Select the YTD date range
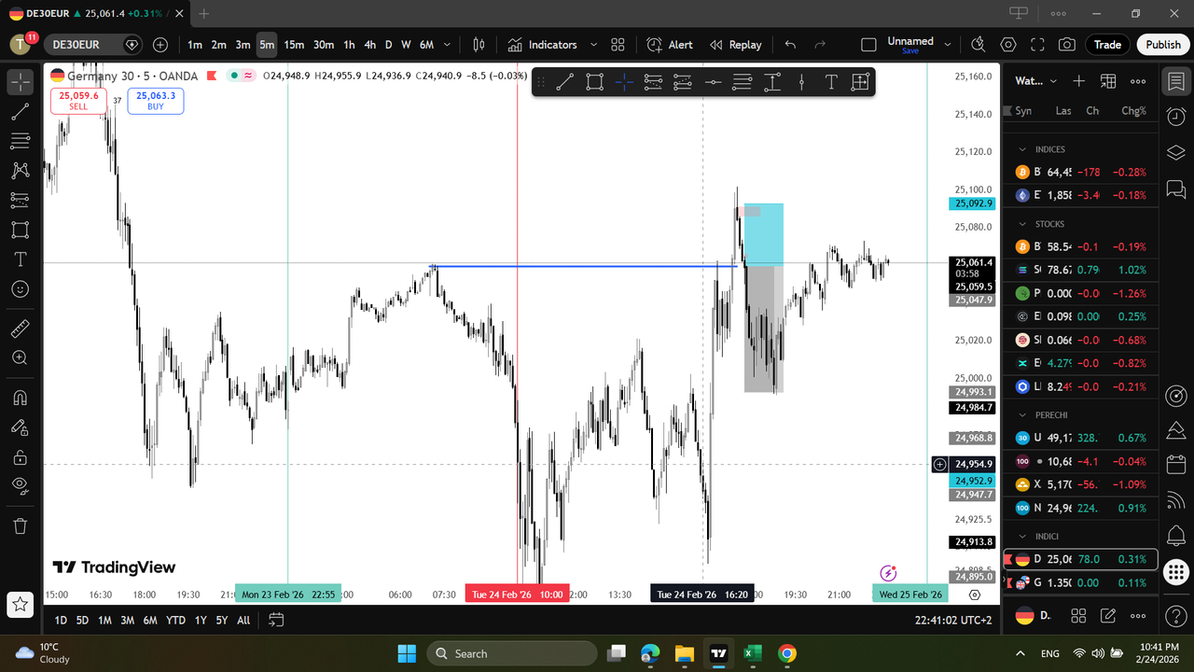 tap(175, 620)
